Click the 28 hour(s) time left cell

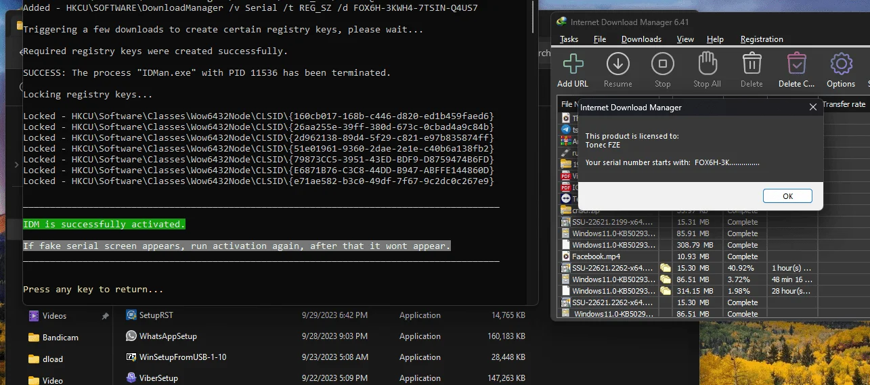[791, 291]
